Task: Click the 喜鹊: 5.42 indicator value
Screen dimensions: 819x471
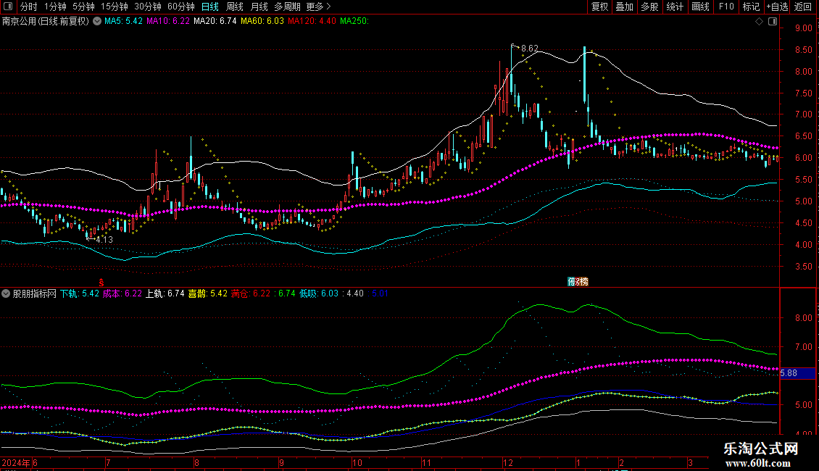Action: (208, 293)
